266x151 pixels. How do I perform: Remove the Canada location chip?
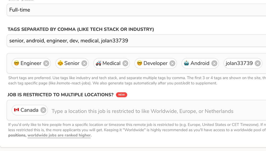tap(43, 110)
